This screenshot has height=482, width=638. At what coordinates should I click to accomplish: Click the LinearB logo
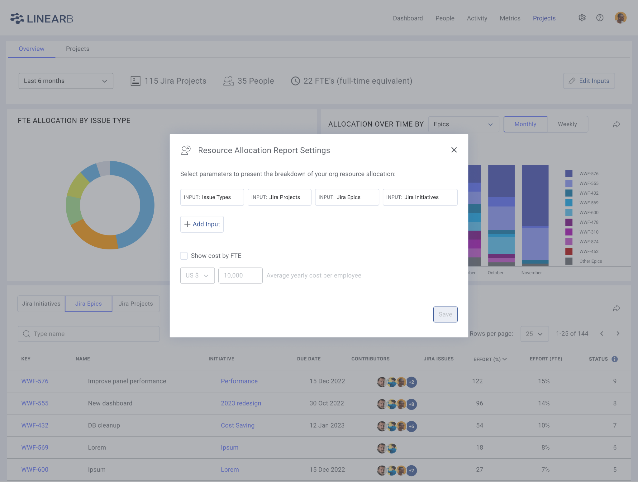point(41,18)
